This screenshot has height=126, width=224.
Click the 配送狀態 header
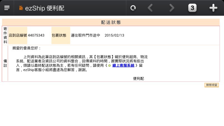coord(111,22)
